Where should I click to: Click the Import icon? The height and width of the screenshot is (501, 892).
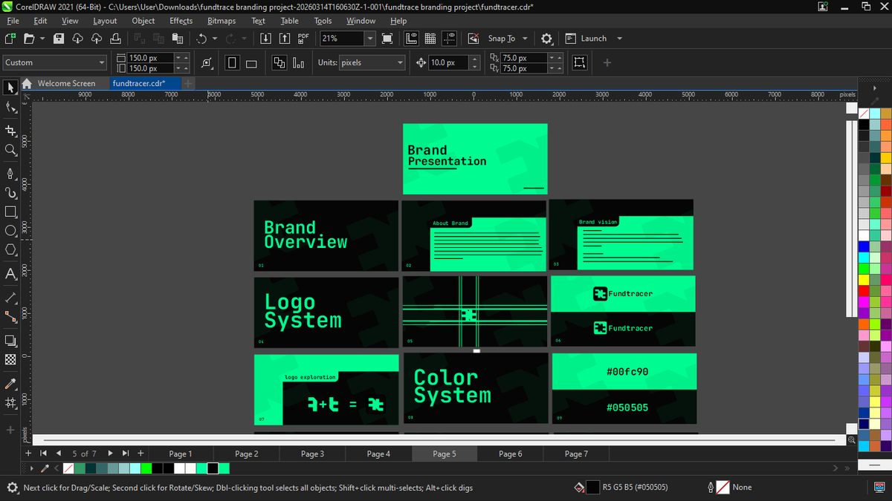(265, 39)
